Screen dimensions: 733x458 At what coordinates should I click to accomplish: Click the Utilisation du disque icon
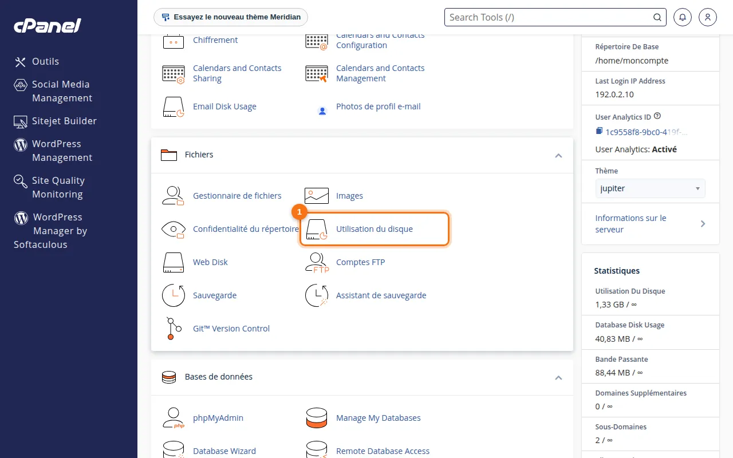[317, 229]
